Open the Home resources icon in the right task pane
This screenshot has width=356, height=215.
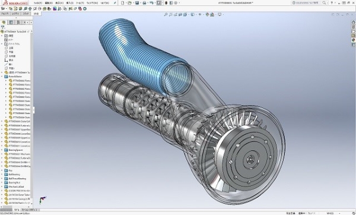(x=353, y=23)
